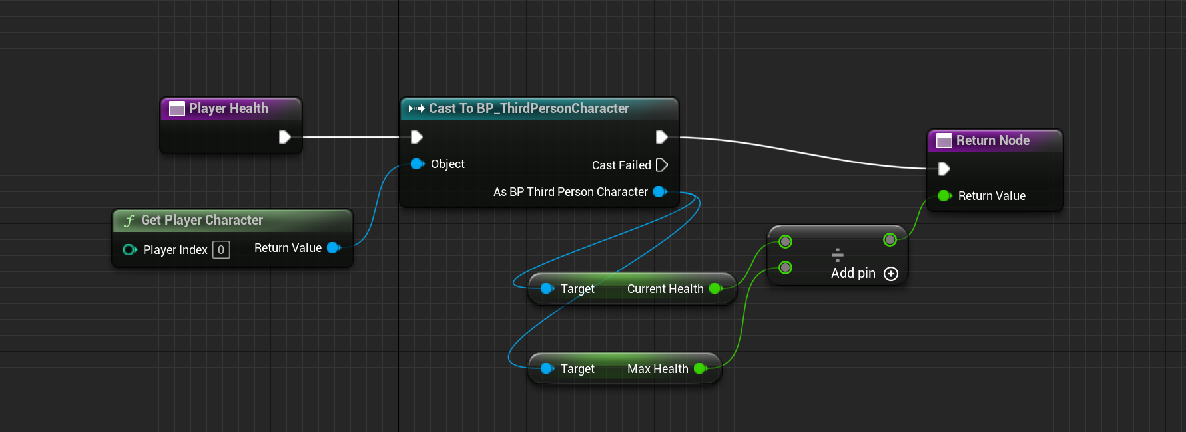Click the cast arrow icon in Cast node header
Viewport: 1186px width, 432px height.
pyautogui.click(x=417, y=108)
